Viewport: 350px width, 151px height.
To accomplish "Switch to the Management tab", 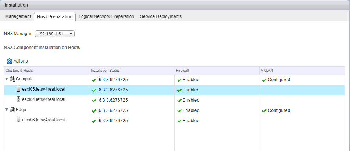I will 18,16.
